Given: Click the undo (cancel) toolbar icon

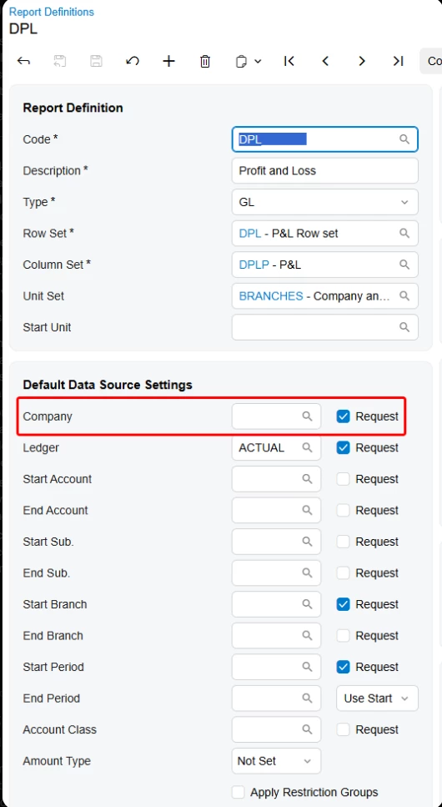Looking at the screenshot, I should [x=133, y=61].
